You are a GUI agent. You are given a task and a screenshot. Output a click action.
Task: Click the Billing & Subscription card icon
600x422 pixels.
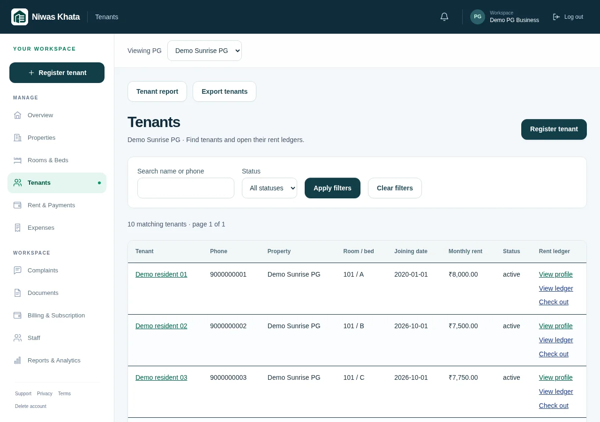[x=18, y=315]
